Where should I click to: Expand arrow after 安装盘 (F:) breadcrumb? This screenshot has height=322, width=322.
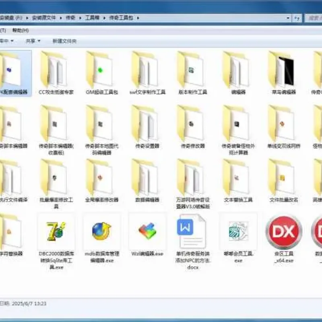coord(27,18)
